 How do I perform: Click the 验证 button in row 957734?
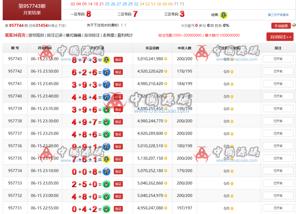[x=118, y=171]
